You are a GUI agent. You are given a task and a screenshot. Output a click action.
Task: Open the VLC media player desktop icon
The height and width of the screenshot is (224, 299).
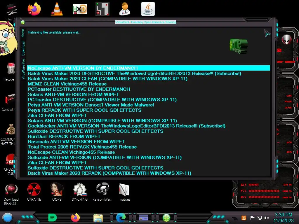click(x=57, y=9)
